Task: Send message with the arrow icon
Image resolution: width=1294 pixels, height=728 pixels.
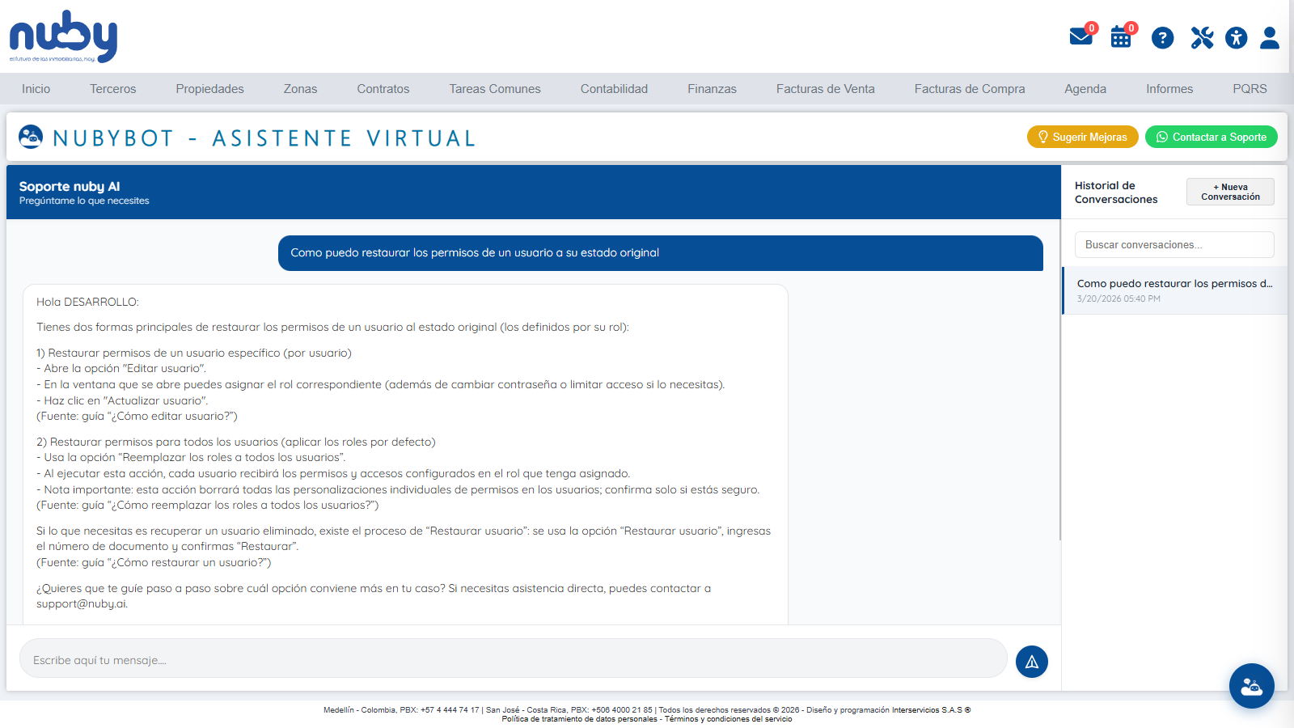Action: 1032,662
